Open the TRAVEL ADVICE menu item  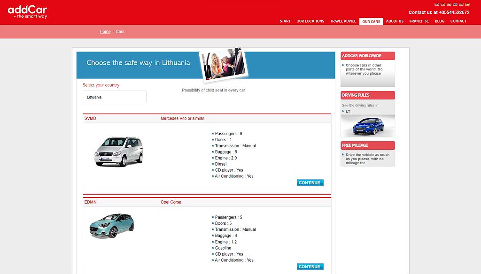pos(343,21)
